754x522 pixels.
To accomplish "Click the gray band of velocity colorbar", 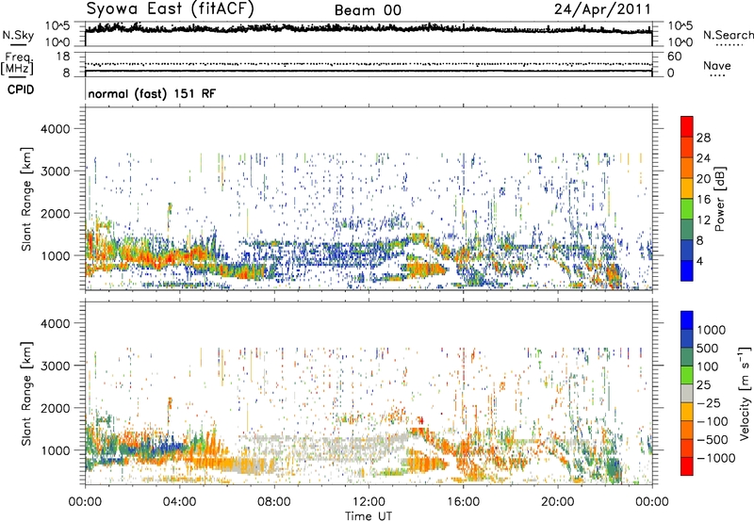I will point(687,393).
